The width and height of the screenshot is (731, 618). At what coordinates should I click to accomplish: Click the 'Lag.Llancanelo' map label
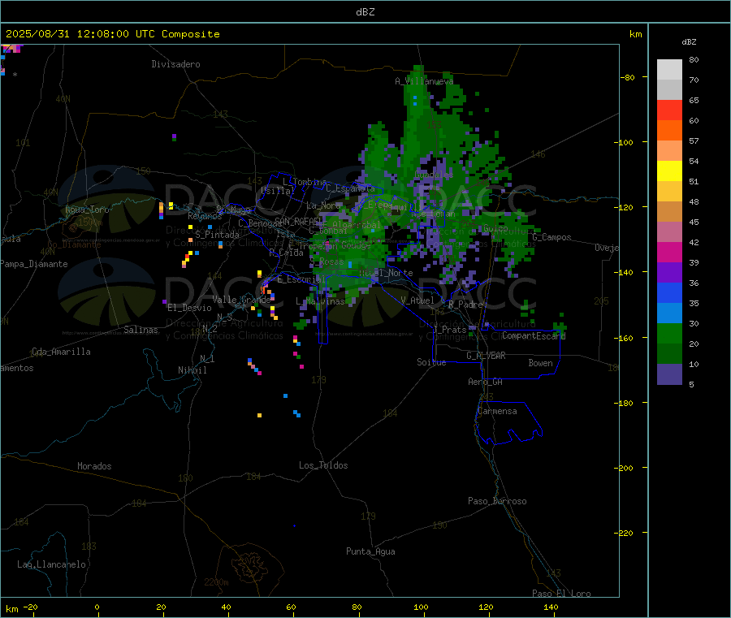click(x=51, y=564)
